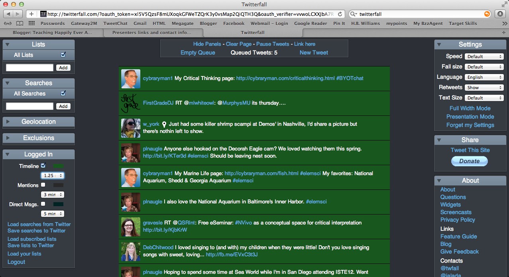Open the Mentions interval dropdown showing 3 min
This screenshot has width=509, height=277.
tap(53, 195)
